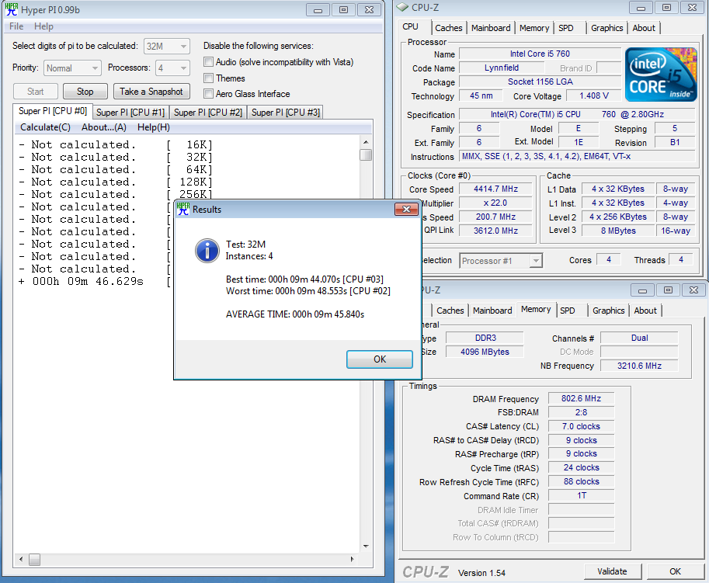Open the Help(H) menu in Super PI
The width and height of the screenshot is (709, 583).
[154, 127]
